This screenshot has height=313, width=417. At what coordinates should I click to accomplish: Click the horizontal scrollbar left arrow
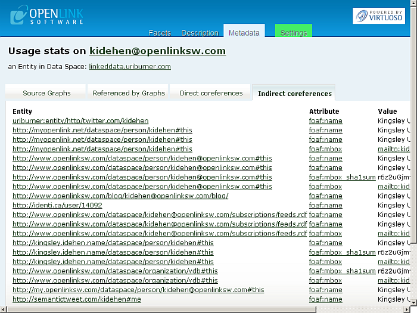pyautogui.click(x=2, y=309)
